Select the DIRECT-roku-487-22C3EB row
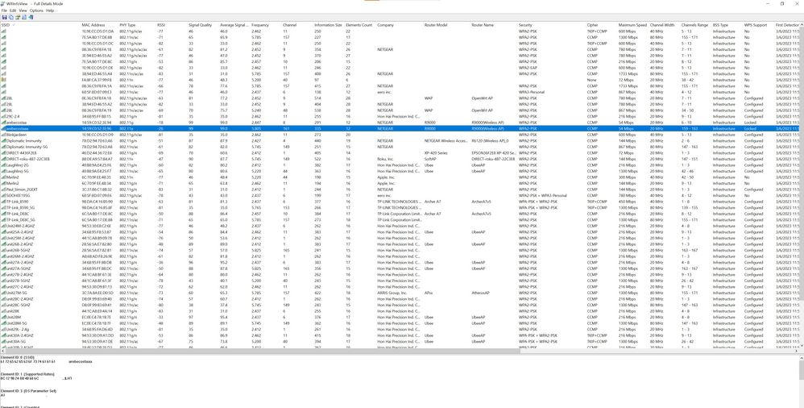Image resolution: width=804 pixels, height=408 pixels. tap(400, 159)
